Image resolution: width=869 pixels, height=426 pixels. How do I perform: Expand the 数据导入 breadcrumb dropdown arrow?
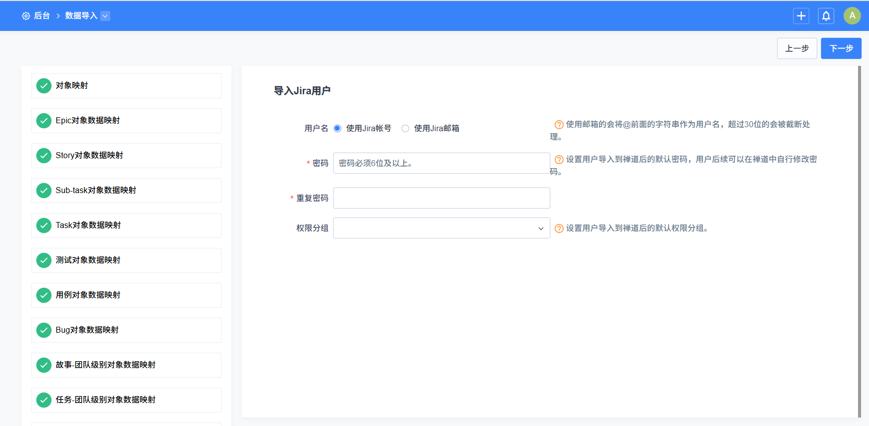tap(105, 16)
